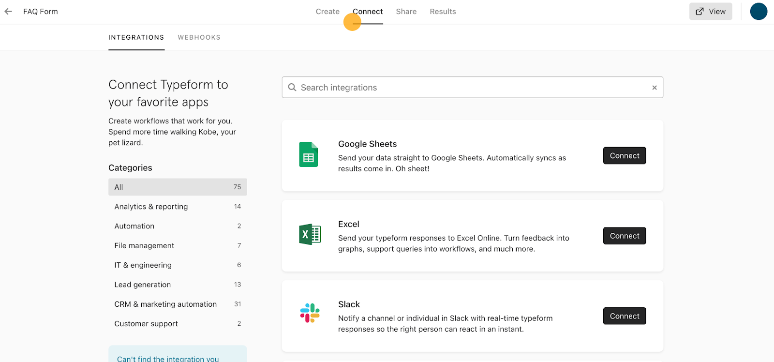Click "Can't find the integration you" text
Screen dimensions: 774x362
point(168,359)
